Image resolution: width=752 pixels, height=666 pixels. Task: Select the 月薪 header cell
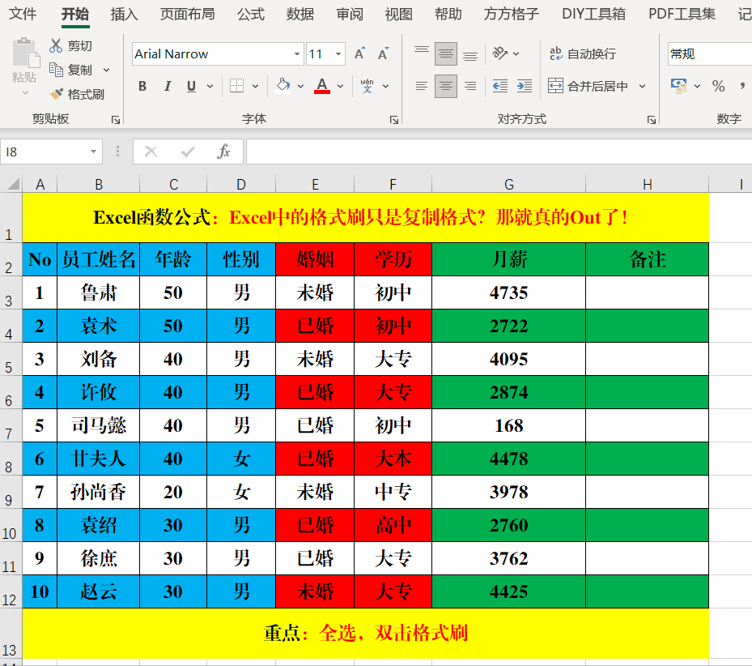pyautogui.click(x=509, y=259)
